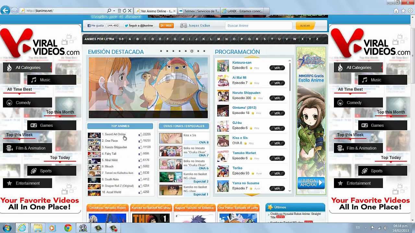Click the network signal tray icon

[379, 228]
